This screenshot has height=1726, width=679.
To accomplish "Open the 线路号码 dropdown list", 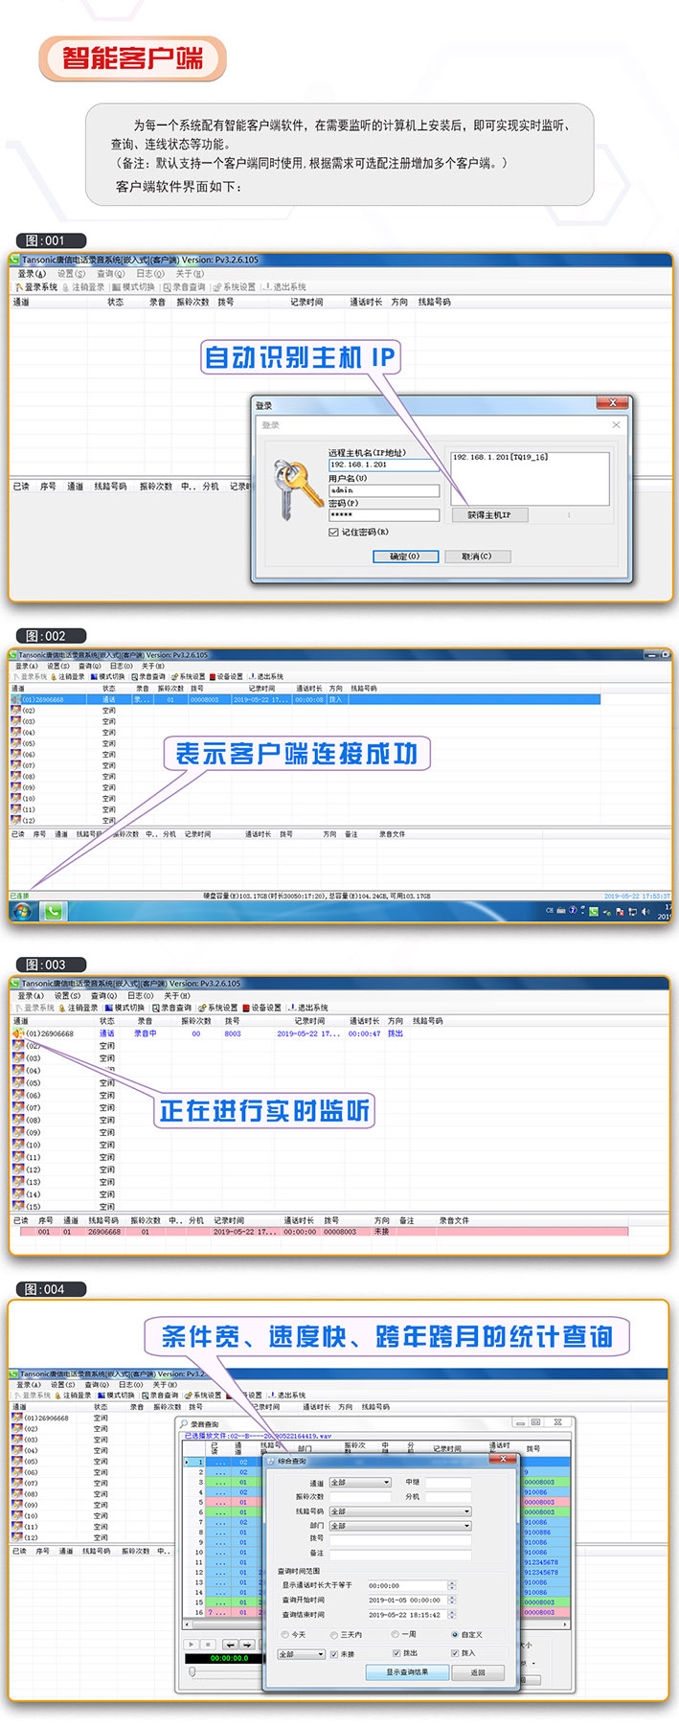I will pos(466,1511).
